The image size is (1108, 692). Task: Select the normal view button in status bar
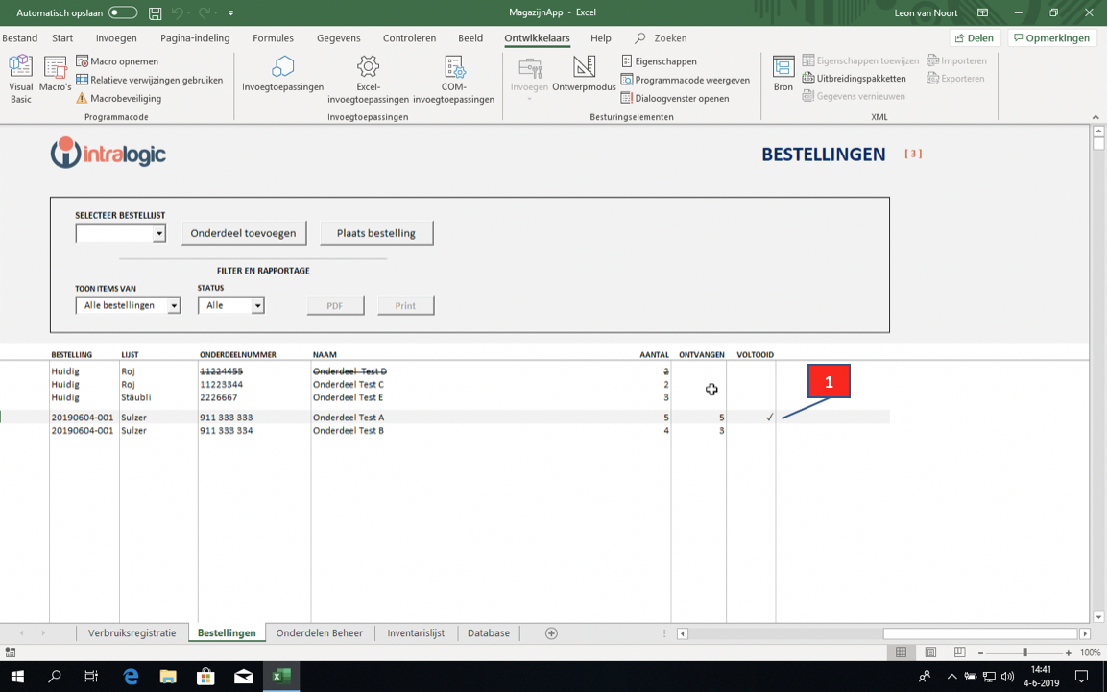901,653
